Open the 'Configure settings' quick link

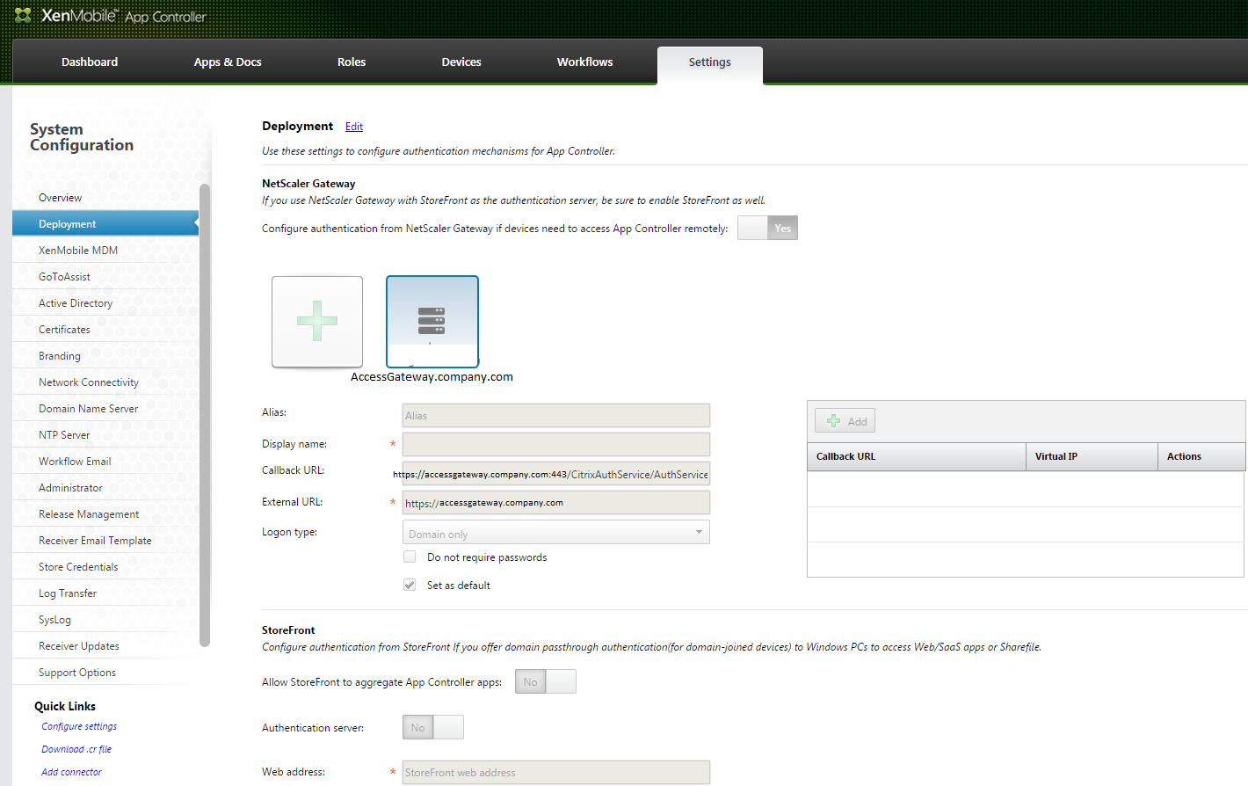78,726
